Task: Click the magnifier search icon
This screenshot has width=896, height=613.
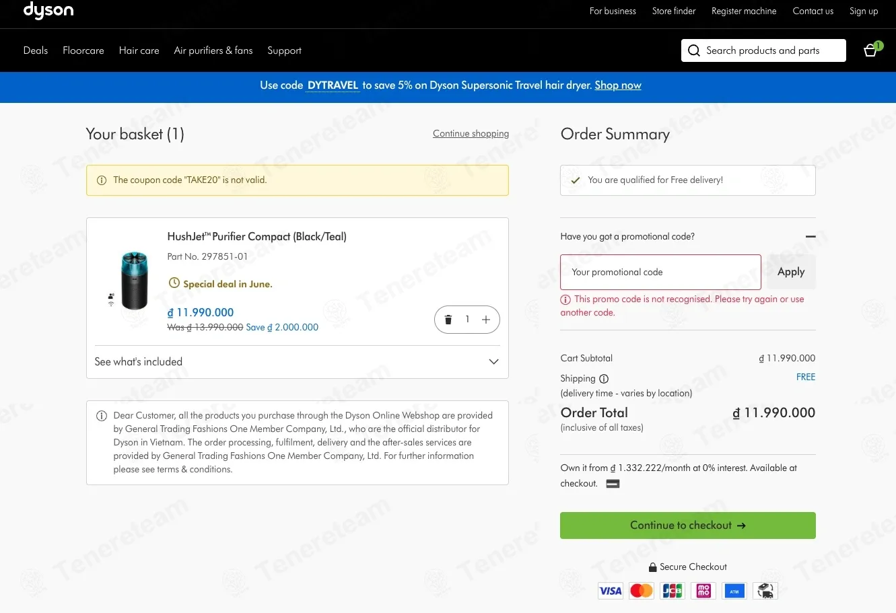Action: pyautogui.click(x=694, y=50)
